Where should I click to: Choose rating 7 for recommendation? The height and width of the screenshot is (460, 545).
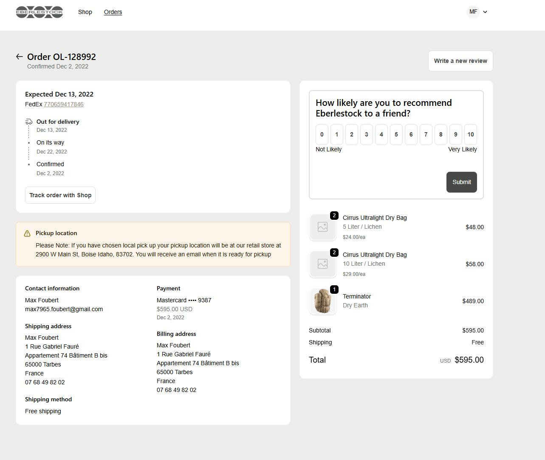click(426, 134)
